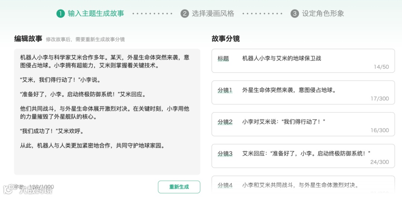402x197 pixels.
Task: Click the 故事分镜 heading
Action: click(226, 39)
